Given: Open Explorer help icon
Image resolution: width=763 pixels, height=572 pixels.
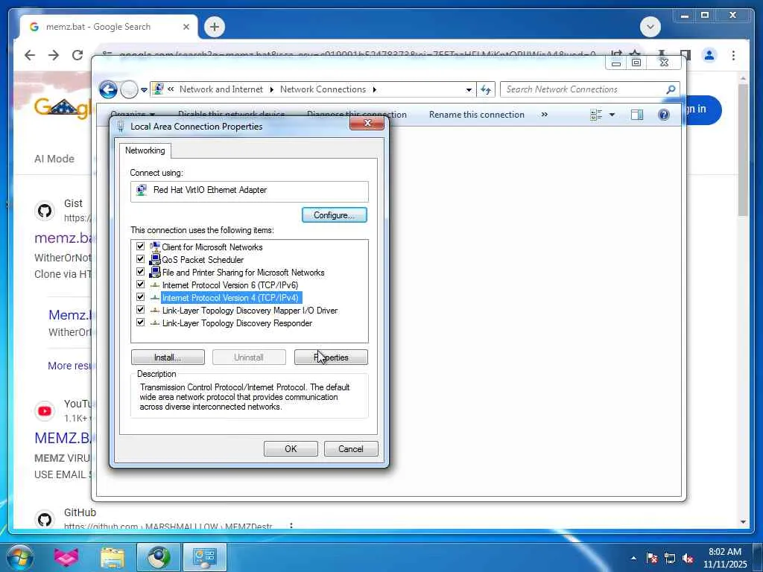Looking at the screenshot, I should (664, 115).
